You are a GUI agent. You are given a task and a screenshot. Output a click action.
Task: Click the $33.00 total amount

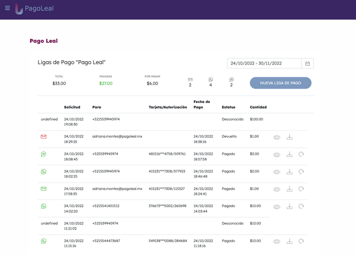tap(59, 84)
